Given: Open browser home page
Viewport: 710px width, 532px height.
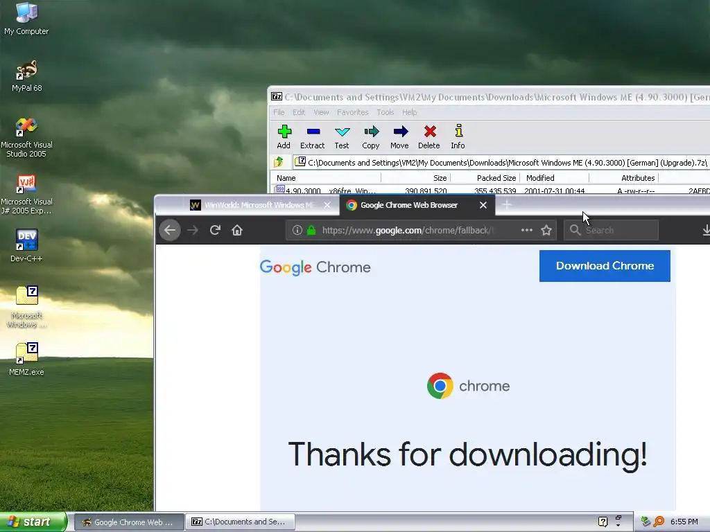Looking at the screenshot, I should (237, 230).
